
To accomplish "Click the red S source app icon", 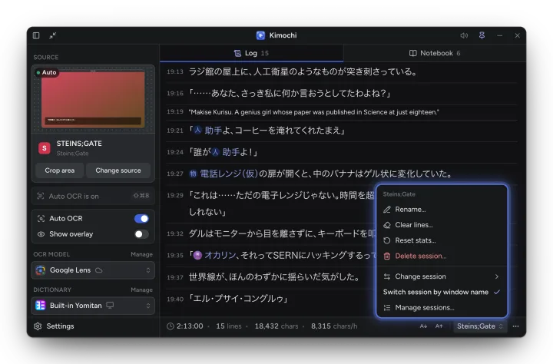I will [45, 148].
